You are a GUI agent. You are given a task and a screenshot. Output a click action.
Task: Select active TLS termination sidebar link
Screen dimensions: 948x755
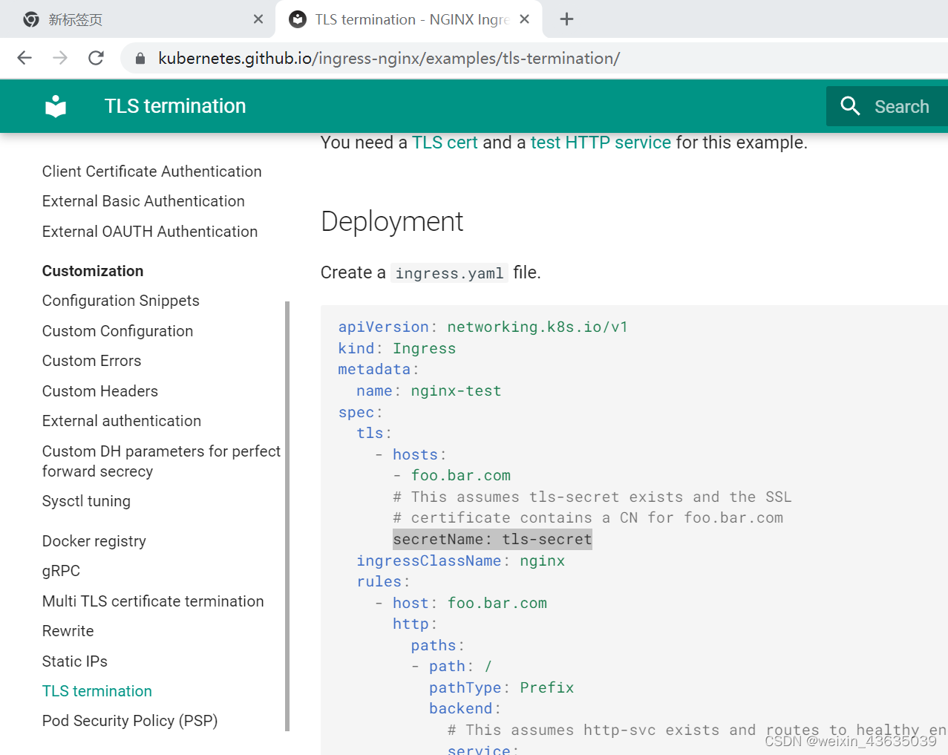tap(97, 691)
